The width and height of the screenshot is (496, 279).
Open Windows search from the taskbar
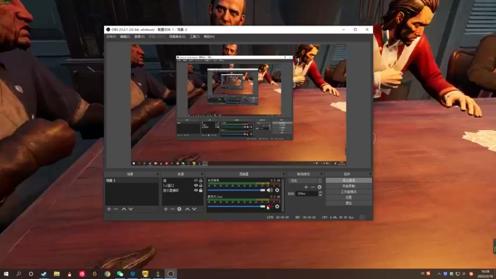coord(19,274)
